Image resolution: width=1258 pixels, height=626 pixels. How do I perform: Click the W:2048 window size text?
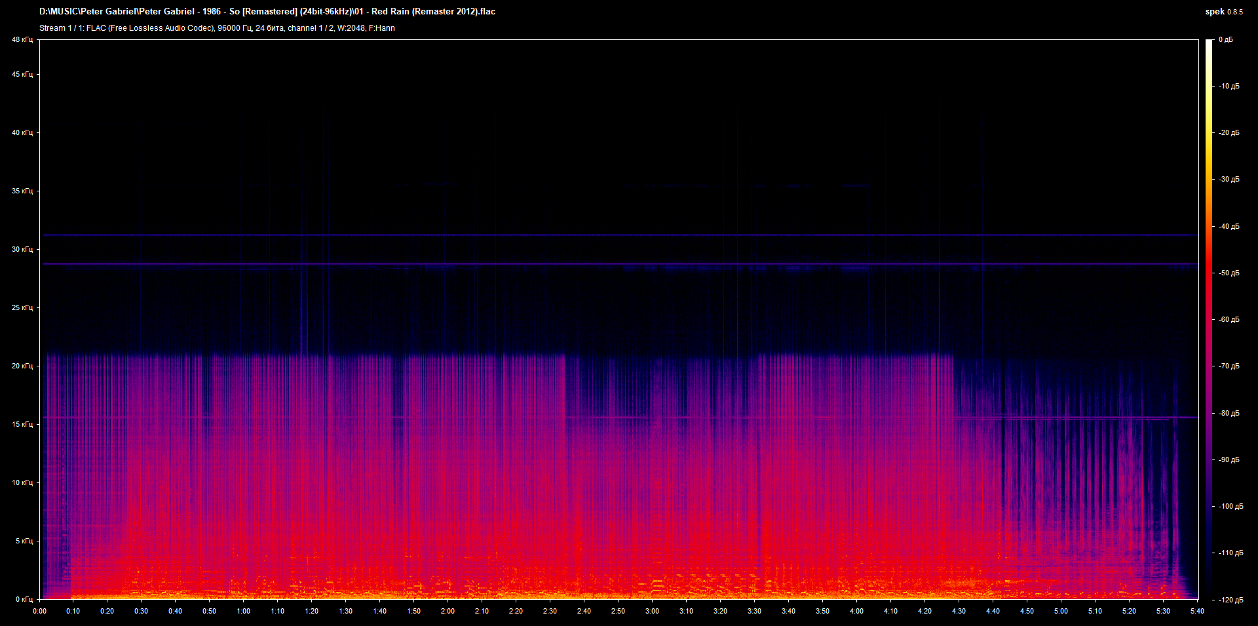[x=353, y=28]
